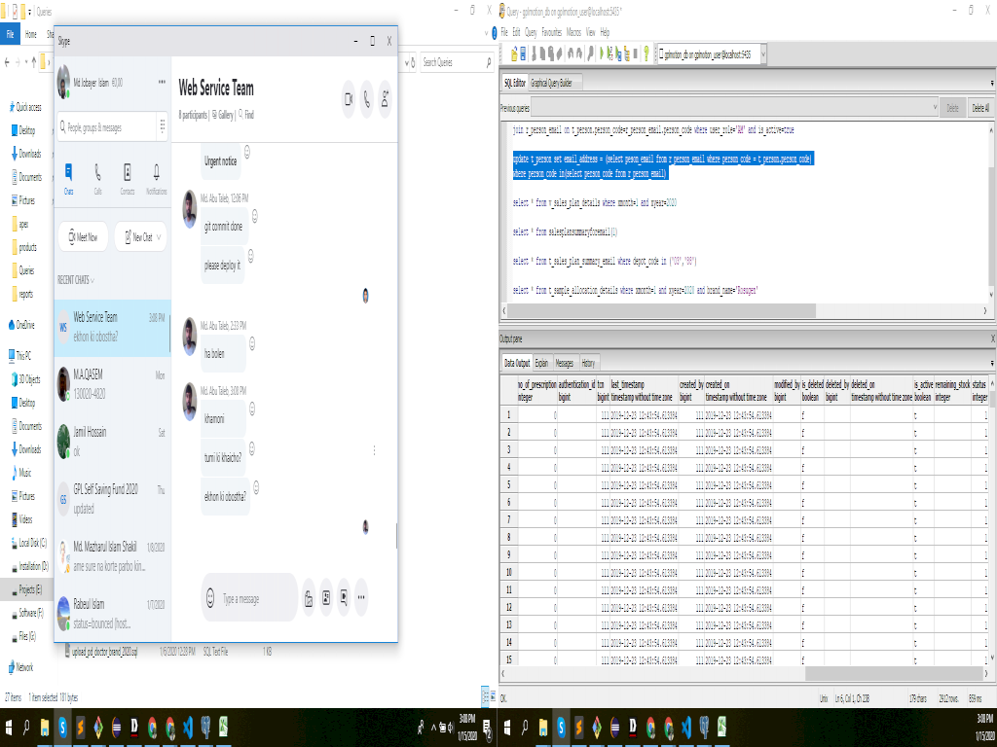Image resolution: width=997 pixels, height=747 pixels.
Task: Click the Meet Now button
Action: 84,237
